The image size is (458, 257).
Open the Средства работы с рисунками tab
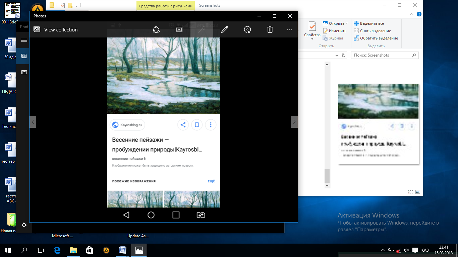pyautogui.click(x=165, y=5)
